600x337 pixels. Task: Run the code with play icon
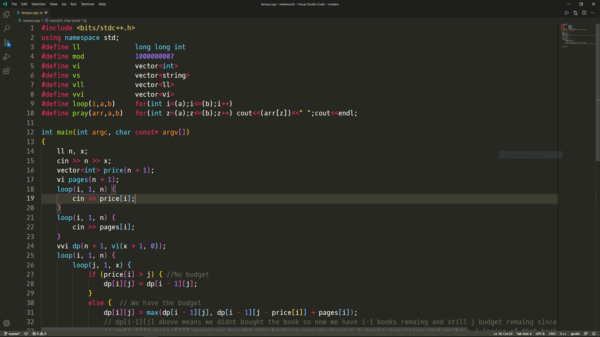567,13
